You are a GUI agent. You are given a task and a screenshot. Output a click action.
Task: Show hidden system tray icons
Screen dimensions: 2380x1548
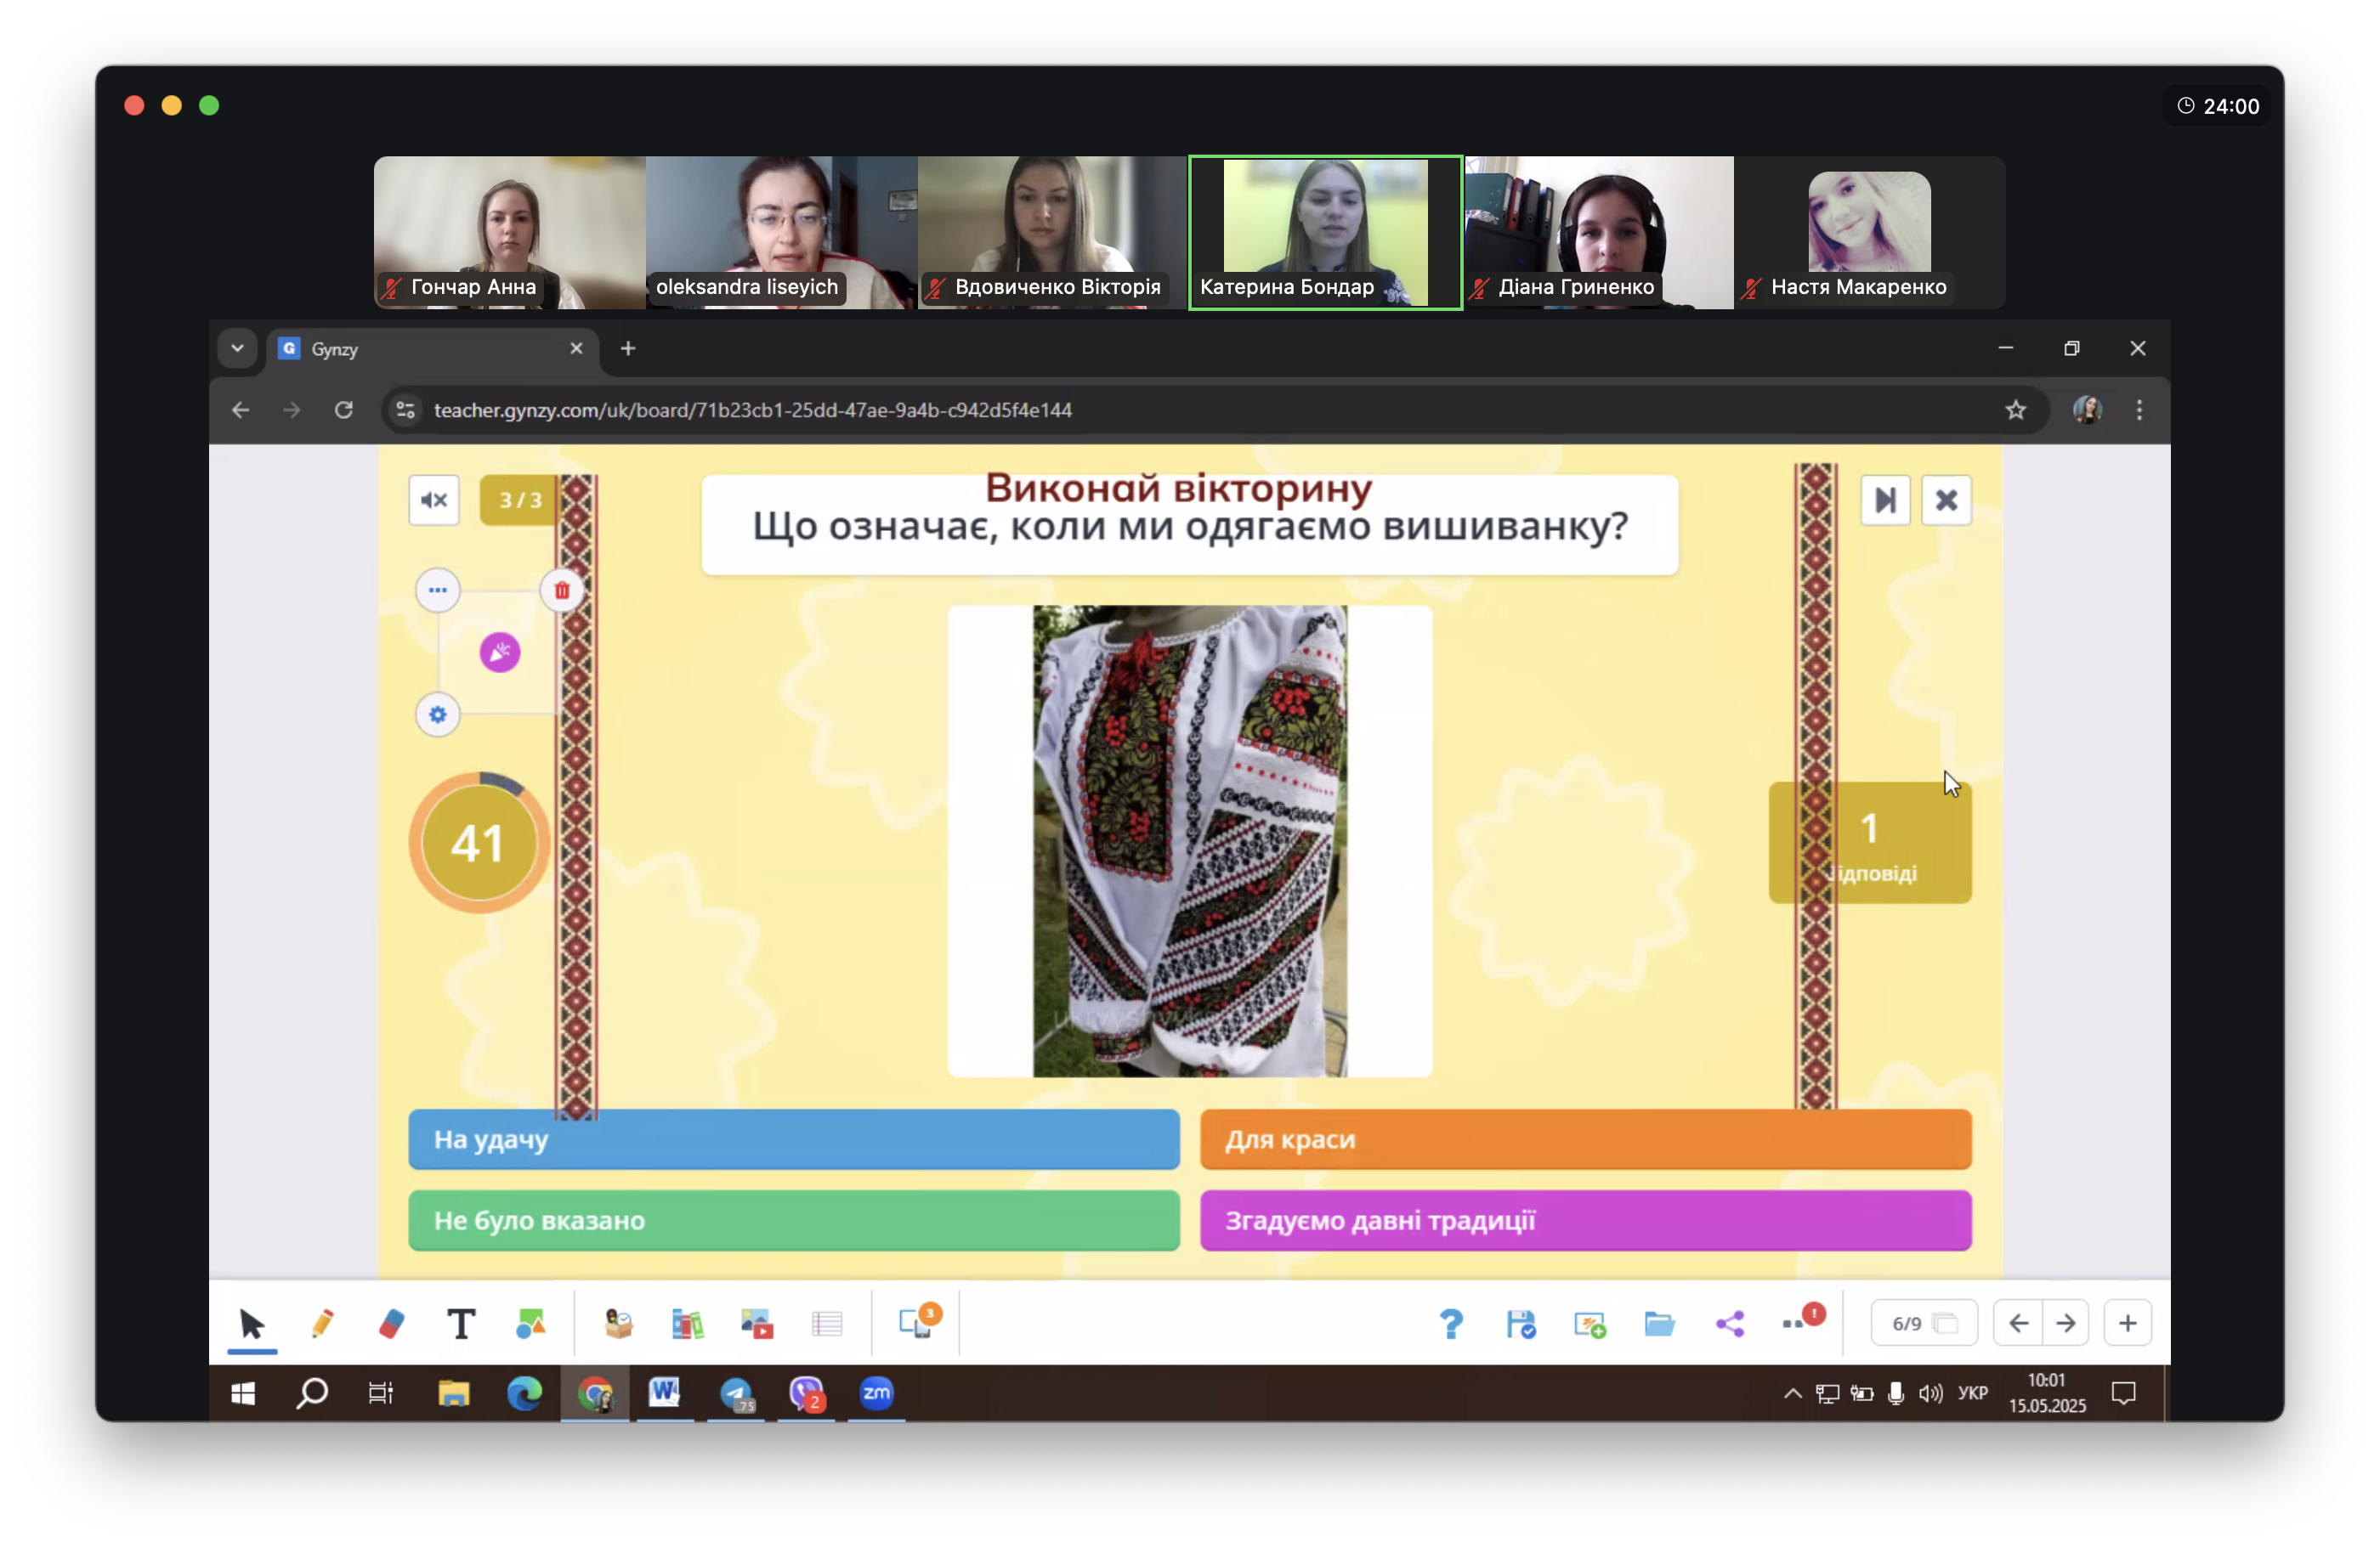click(1792, 1393)
